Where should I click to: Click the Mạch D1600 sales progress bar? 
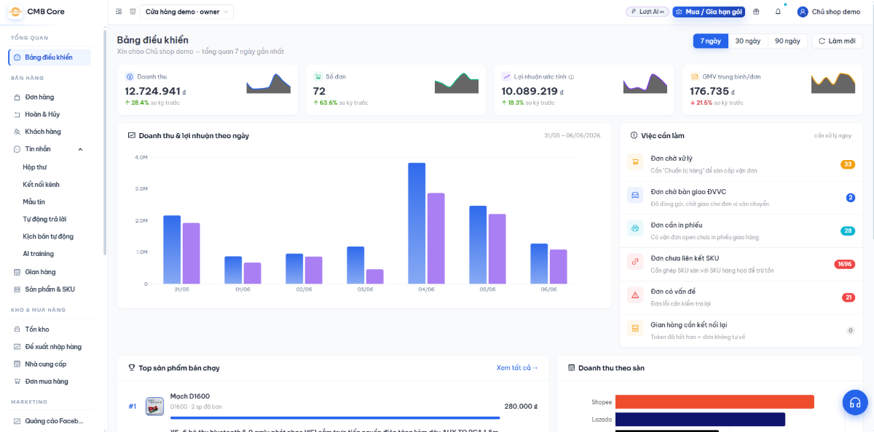point(335,417)
